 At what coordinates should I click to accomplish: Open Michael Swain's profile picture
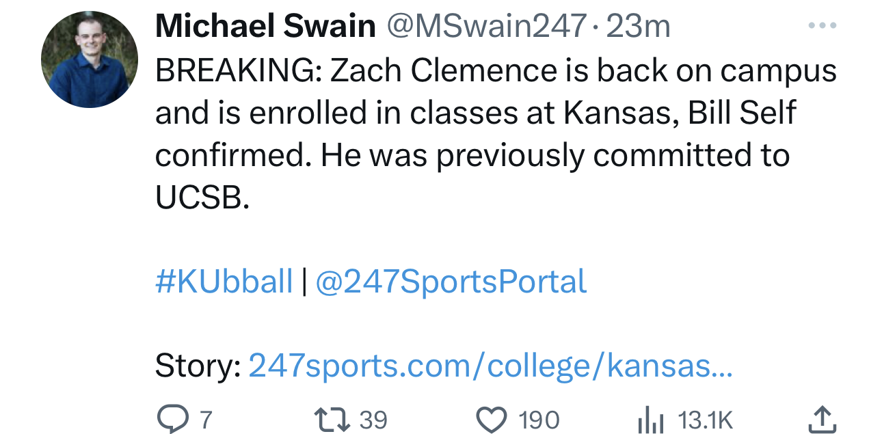[x=90, y=59]
